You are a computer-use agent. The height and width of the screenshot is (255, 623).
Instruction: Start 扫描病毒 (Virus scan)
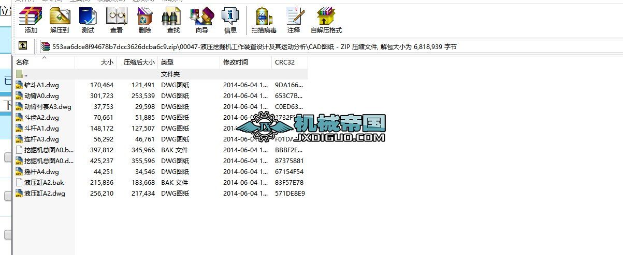[x=264, y=21]
